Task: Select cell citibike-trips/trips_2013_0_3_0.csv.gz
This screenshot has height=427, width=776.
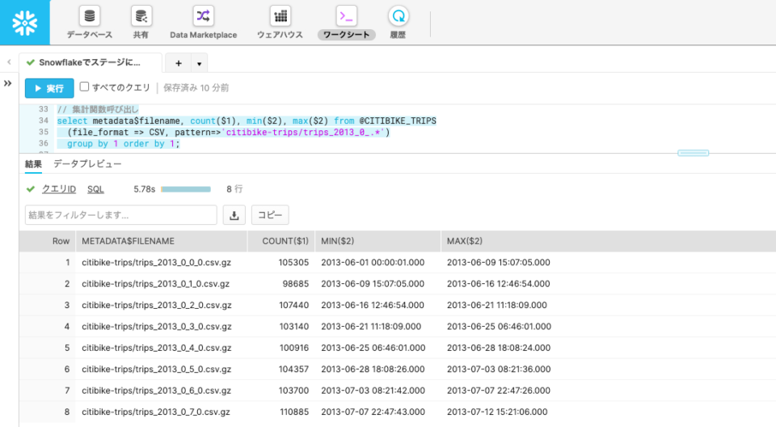Action: [156, 327]
